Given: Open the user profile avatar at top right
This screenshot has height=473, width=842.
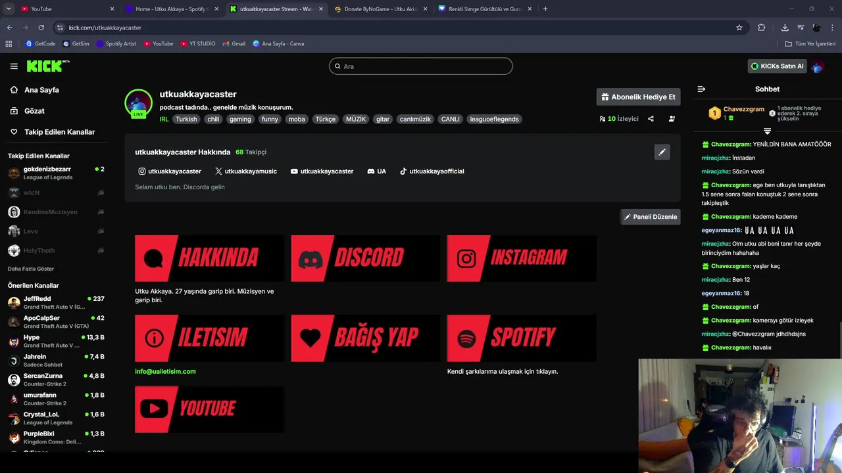Looking at the screenshot, I should (818, 66).
